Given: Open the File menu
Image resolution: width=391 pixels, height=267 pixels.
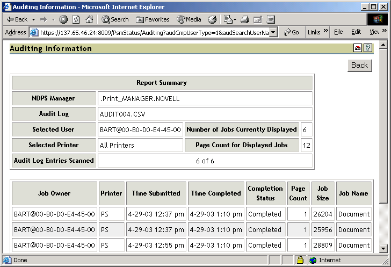Looking at the screenshot, I should click(x=338, y=32).
